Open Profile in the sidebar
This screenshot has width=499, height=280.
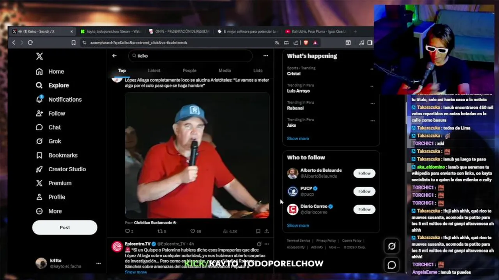coord(50,197)
